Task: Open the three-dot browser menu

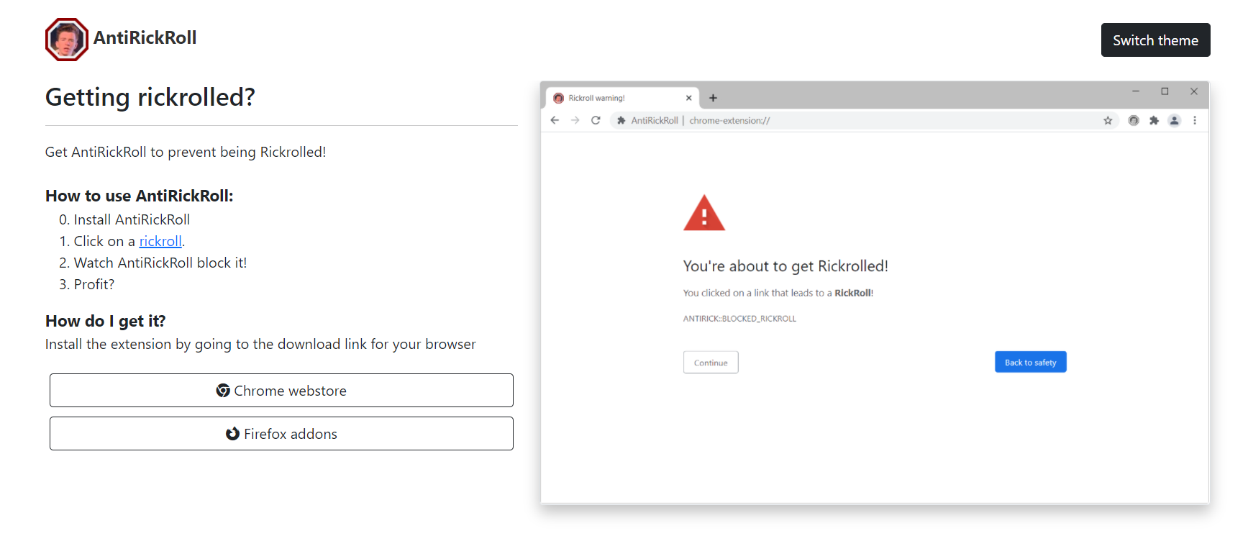Action: (1195, 120)
